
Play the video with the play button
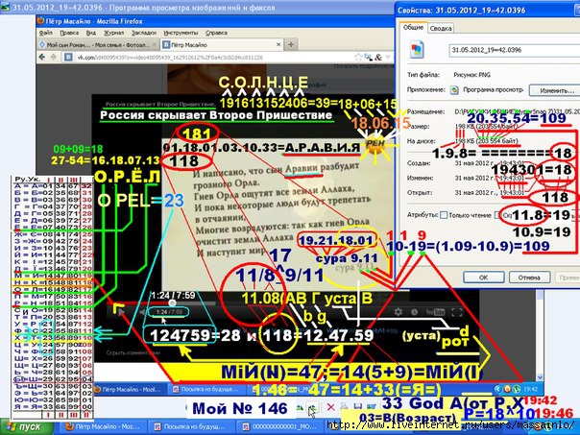(x=121, y=312)
